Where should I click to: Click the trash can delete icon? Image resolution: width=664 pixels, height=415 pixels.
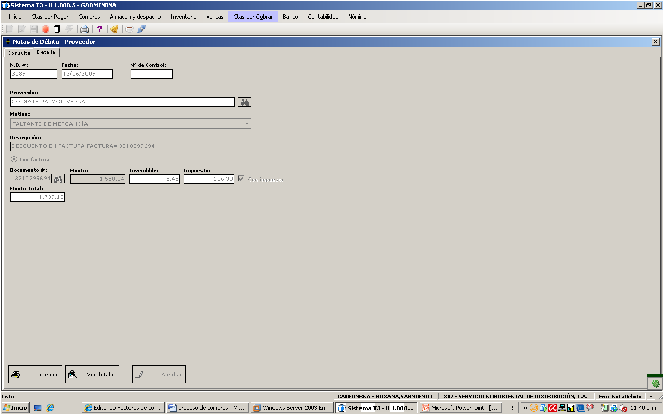[x=57, y=29]
